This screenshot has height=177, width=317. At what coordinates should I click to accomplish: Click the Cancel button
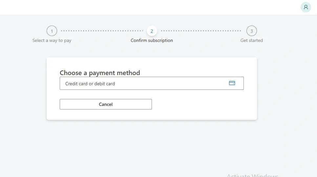[106, 104]
